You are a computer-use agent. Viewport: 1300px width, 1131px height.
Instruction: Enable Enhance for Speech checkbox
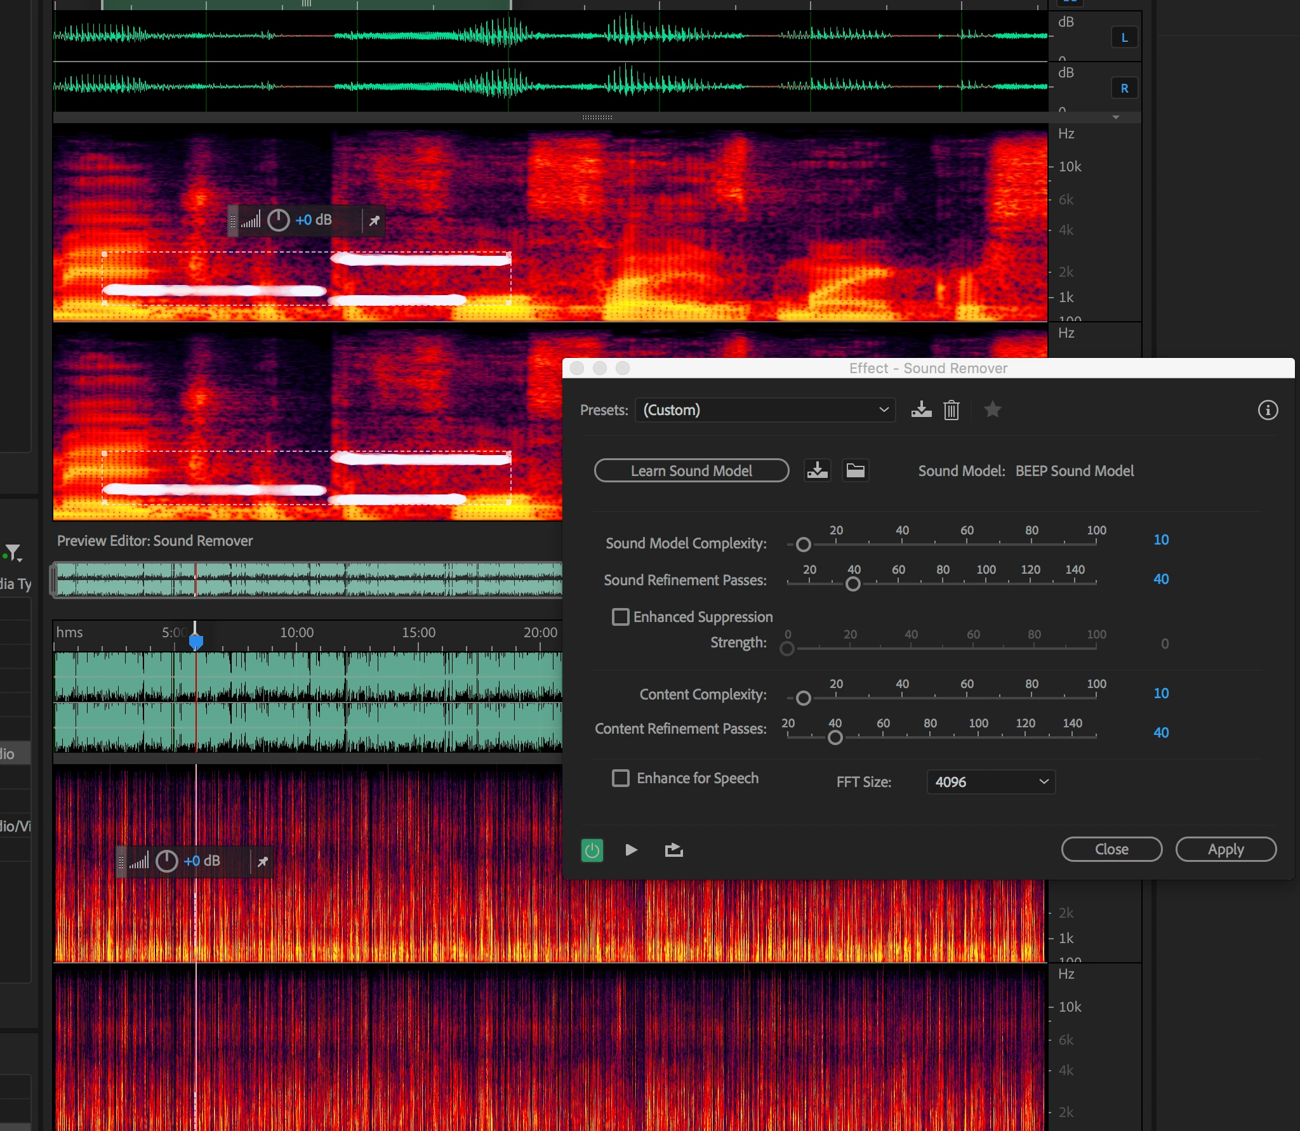point(620,778)
